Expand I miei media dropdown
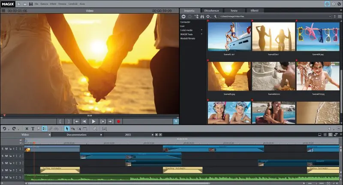The height and width of the screenshot is (185, 343). pyautogui.click(x=202, y=30)
